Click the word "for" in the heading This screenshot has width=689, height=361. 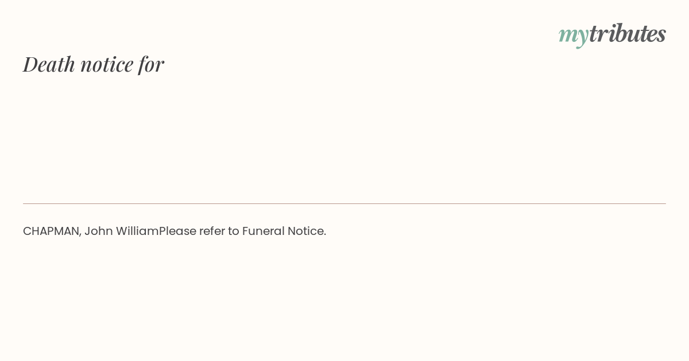[x=151, y=64]
